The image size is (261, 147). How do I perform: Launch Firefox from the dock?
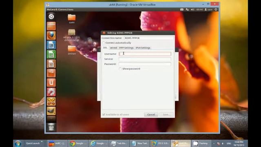point(51,36)
